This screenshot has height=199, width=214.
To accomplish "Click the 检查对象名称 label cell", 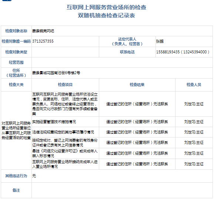I will 16,31.
